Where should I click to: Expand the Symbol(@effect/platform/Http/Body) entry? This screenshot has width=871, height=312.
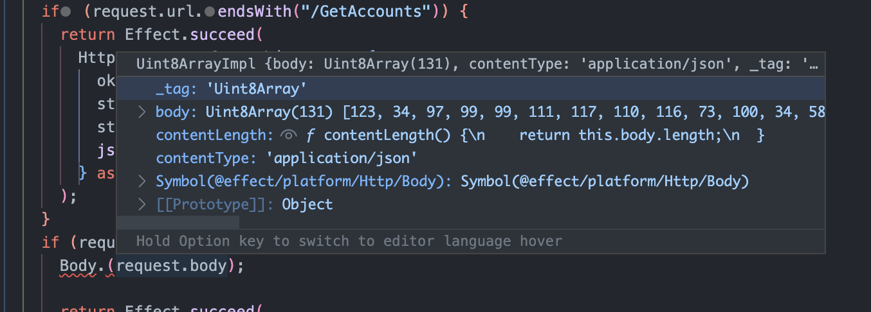coord(142,182)
